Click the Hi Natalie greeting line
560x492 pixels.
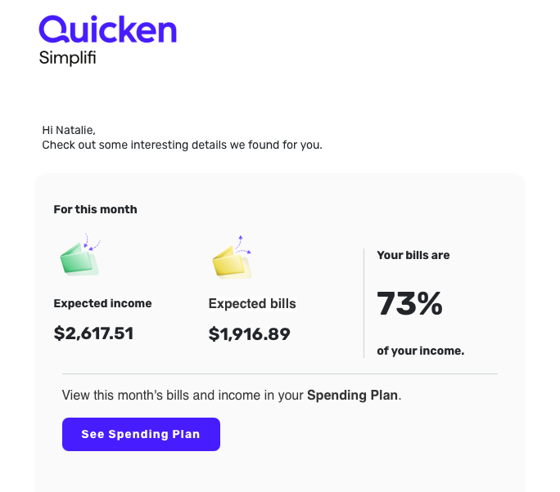(x=69, y=130)
